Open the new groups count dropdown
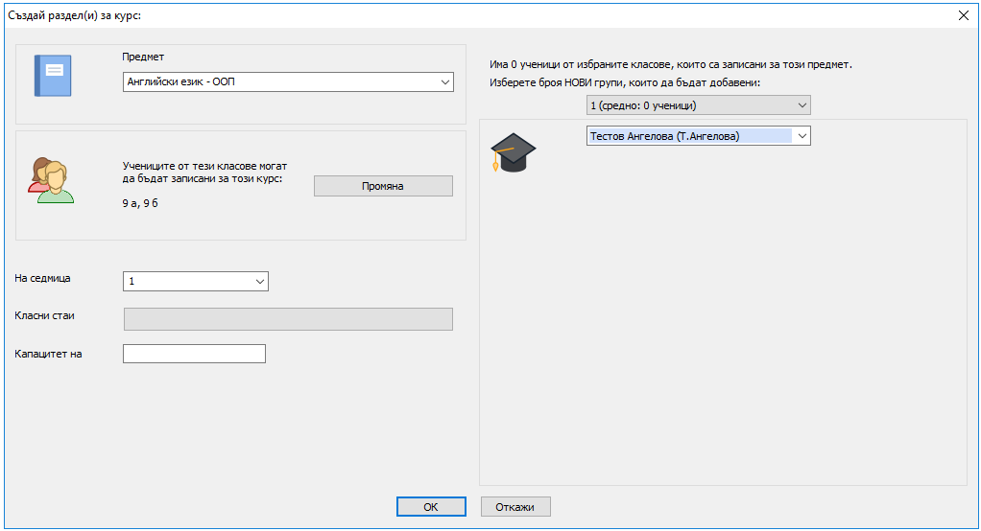 698,104
